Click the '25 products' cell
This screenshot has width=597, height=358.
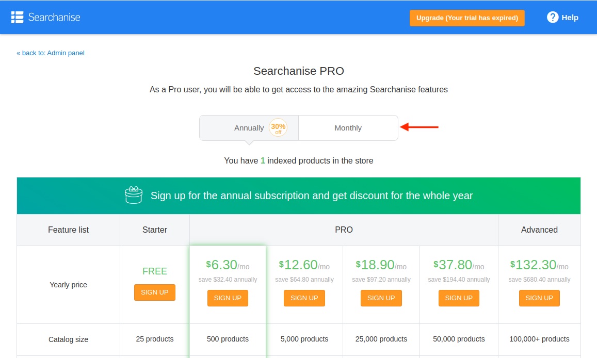click(x=155, y=339)
